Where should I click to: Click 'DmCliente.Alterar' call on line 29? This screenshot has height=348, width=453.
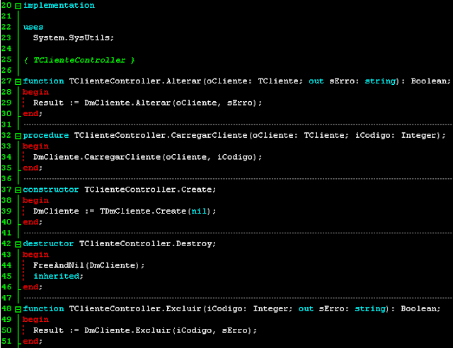(x=127, y=103)
